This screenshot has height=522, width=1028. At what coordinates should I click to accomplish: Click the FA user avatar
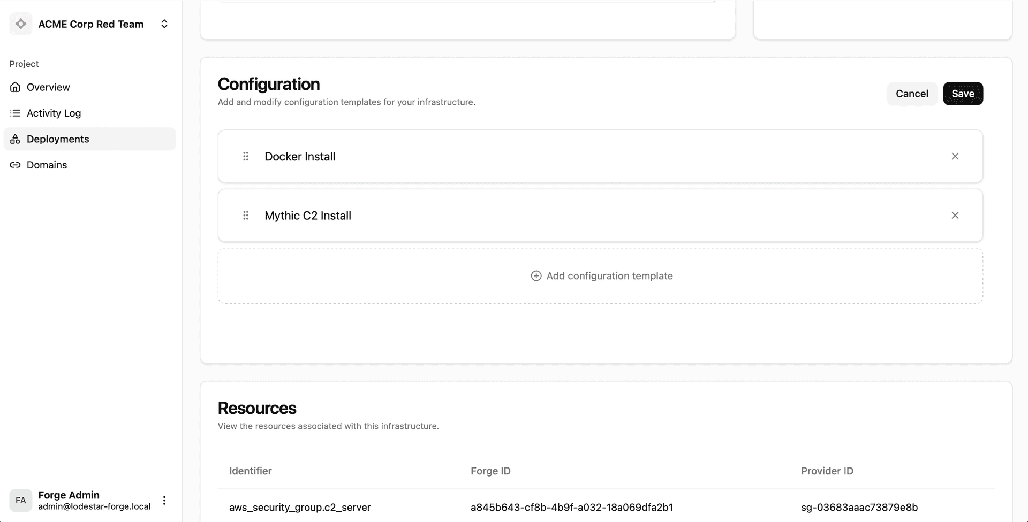point(21,501)
